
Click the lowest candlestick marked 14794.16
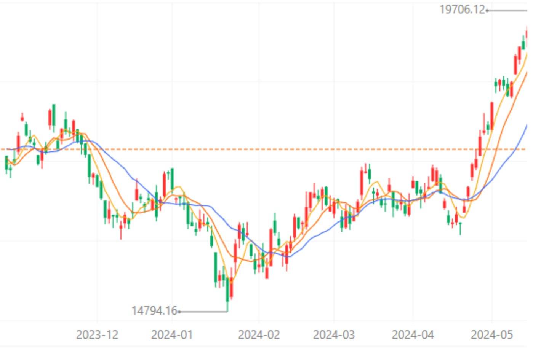(x=227, y=289)
